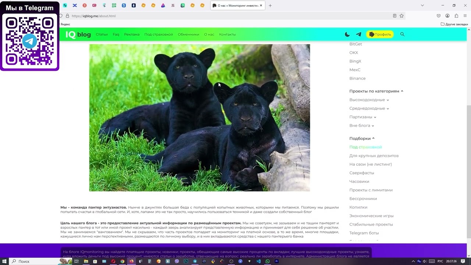Open a new tab with the plus button
Image resolution: width=471 pixels, height=265 pixels.
tap(270, 6)
